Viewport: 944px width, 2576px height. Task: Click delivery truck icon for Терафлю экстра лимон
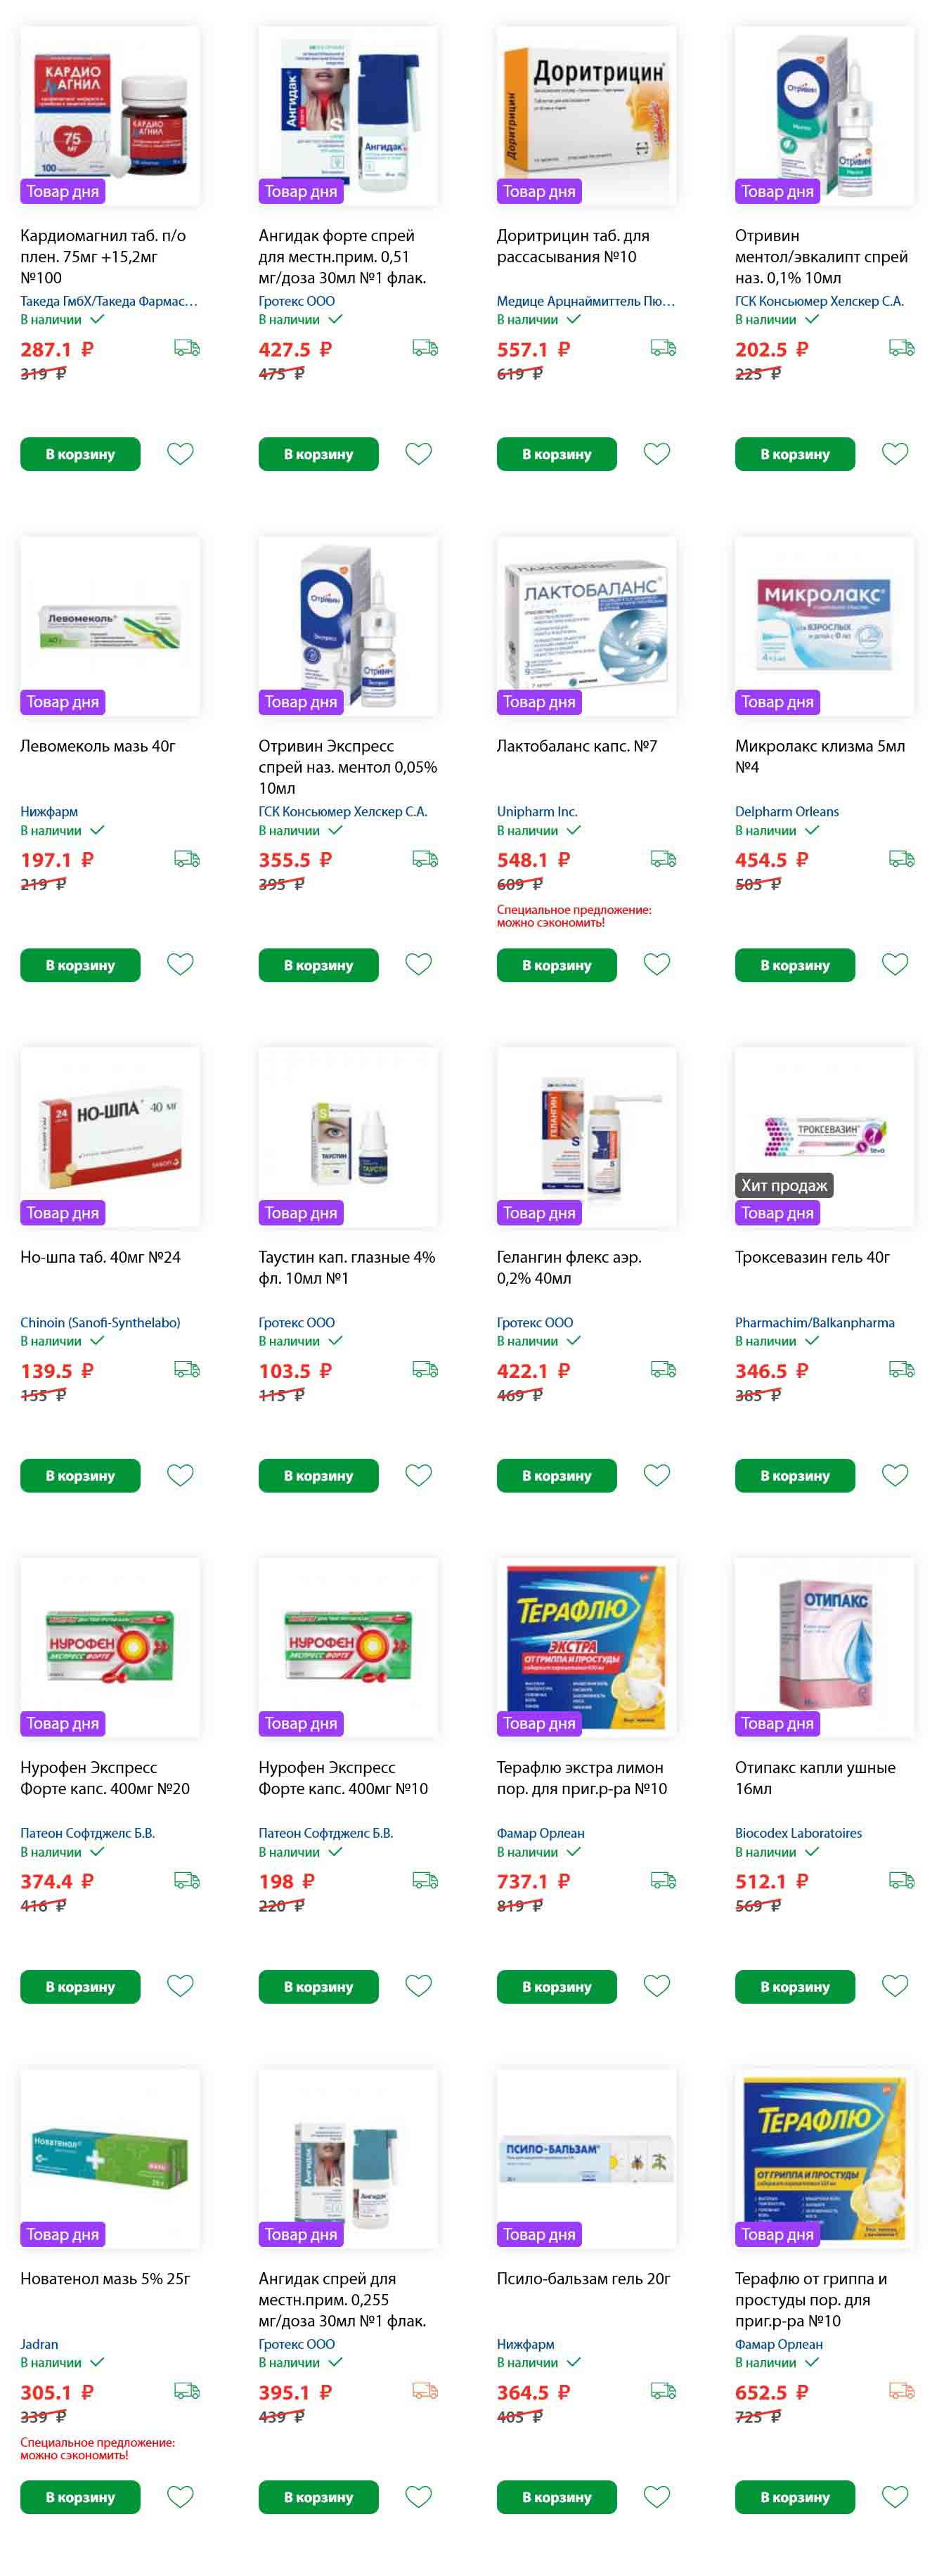point(663,1880)
